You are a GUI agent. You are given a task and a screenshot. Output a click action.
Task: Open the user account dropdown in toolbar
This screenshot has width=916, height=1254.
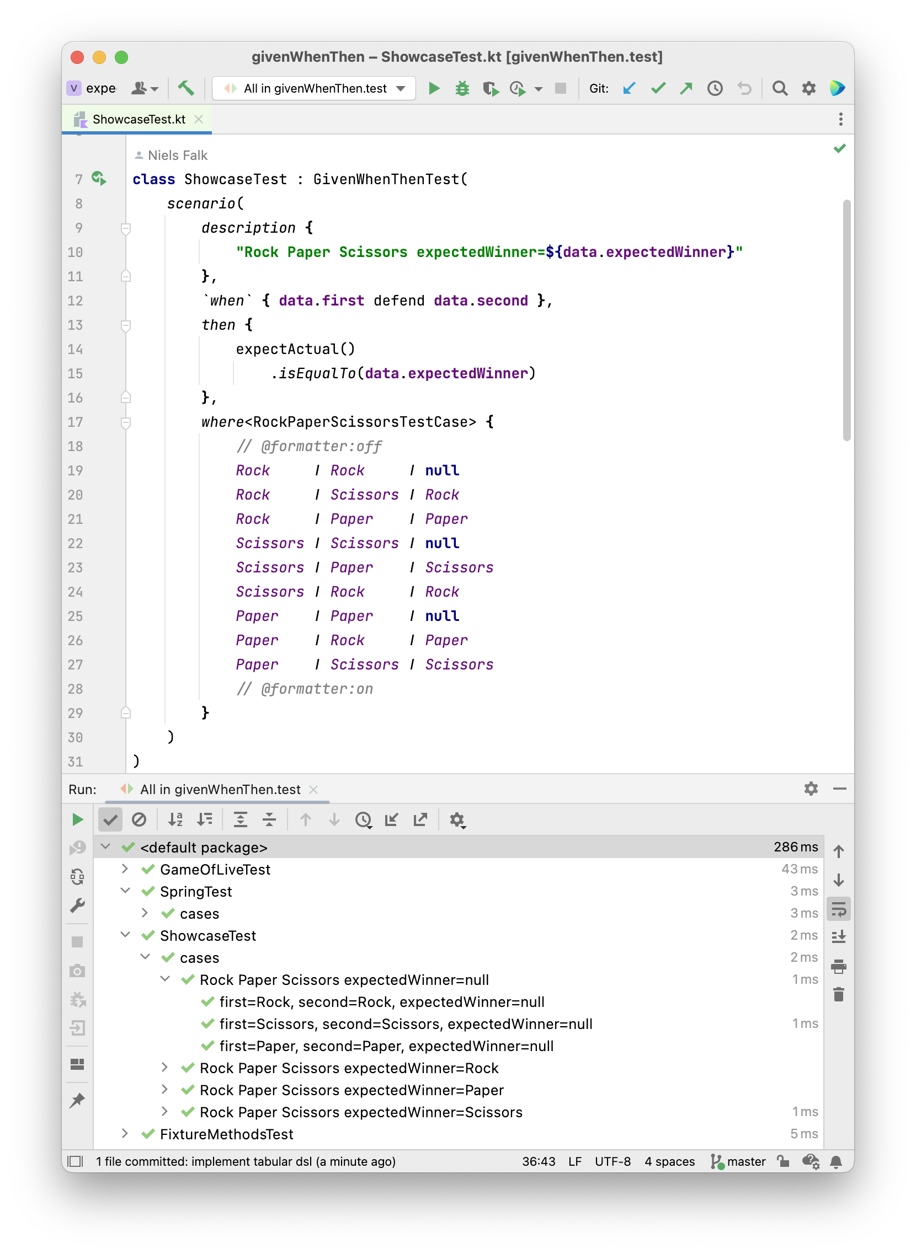(145, 88)
